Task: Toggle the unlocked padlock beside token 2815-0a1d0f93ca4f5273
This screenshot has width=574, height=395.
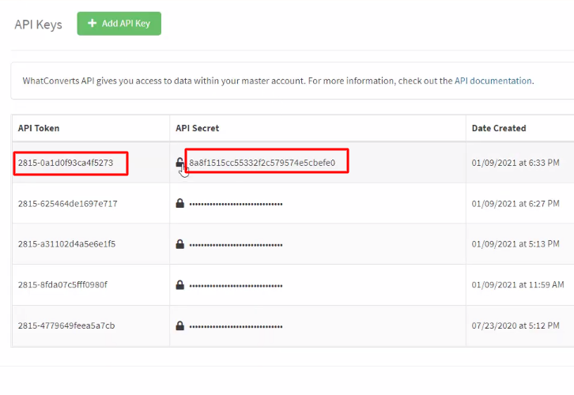Action: [179, 163]
